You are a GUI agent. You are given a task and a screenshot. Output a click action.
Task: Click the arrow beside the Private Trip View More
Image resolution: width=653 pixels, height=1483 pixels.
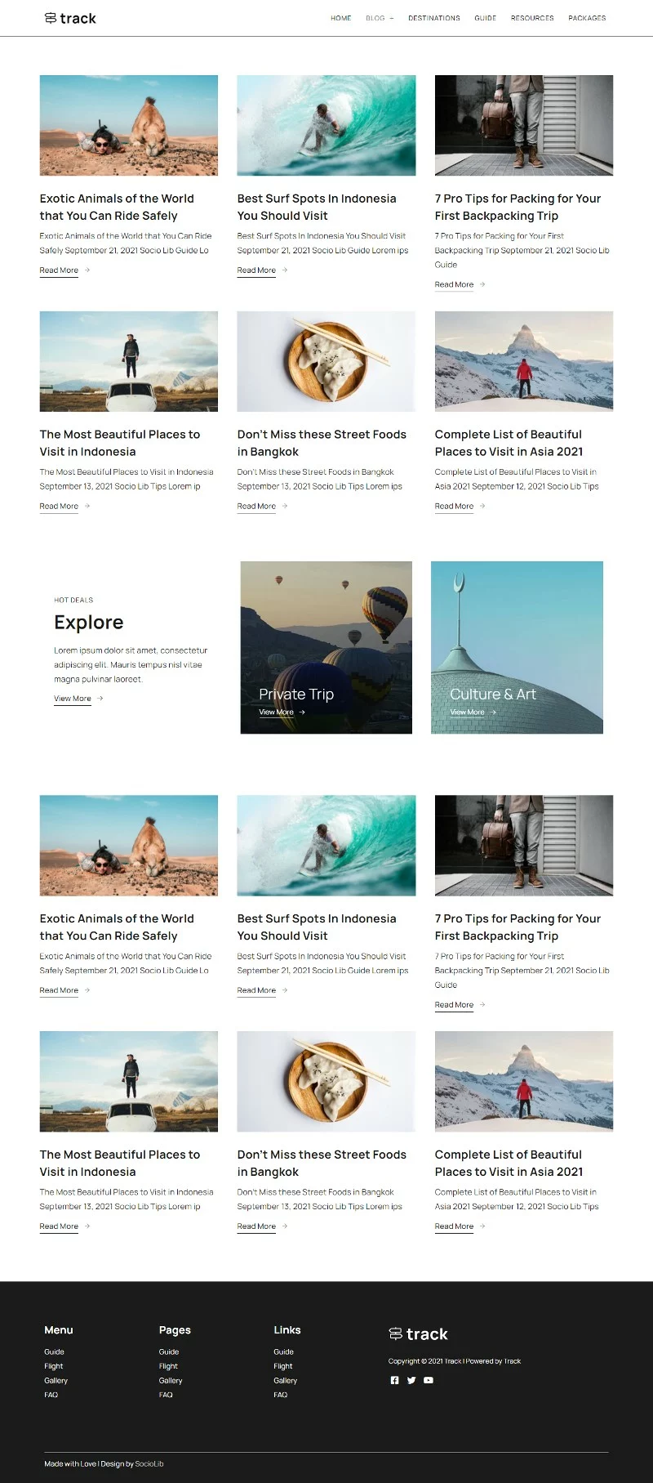click(302, 712)
